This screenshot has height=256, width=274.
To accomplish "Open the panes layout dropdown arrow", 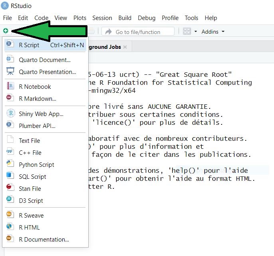I will [x=196, y=32].
